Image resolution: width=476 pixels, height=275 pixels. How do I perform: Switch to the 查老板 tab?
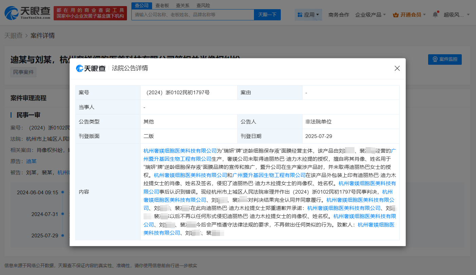[x=162, y=5]
